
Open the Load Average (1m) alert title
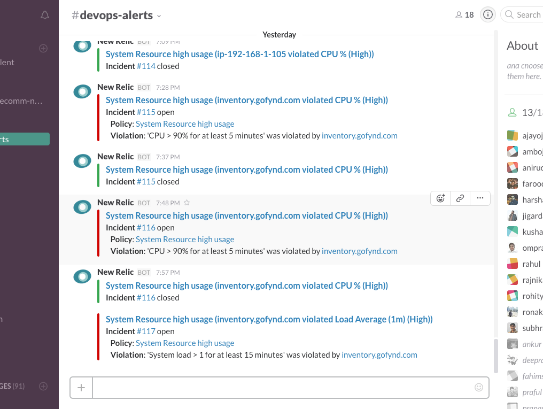tap(269, 319)
